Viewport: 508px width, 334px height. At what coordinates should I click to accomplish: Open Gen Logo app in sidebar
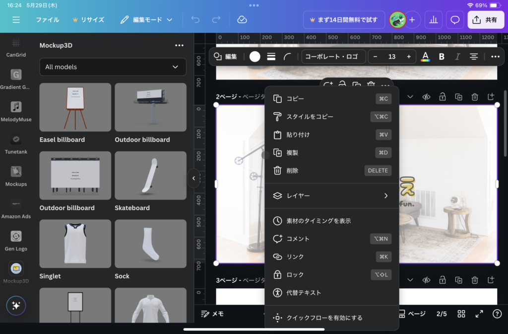[16, 241]
